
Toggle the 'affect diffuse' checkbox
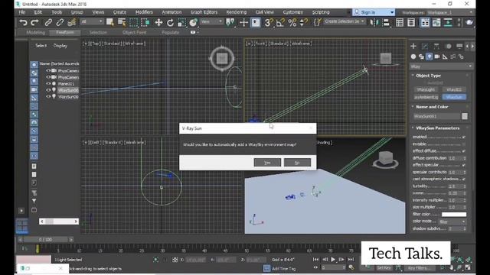click(x=464, y=151)
